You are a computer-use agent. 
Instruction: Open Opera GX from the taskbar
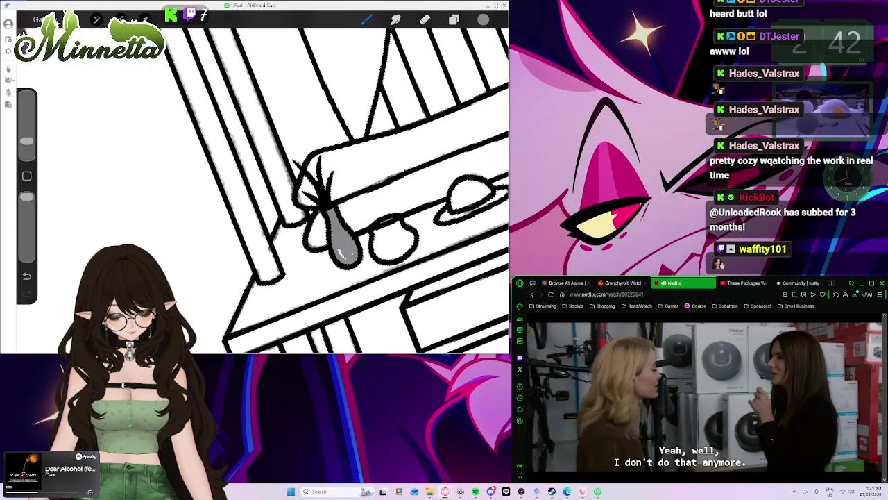(445, 492)
